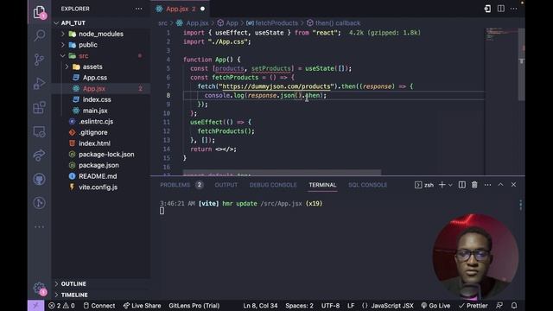
Task: Maximize the panel size chevron
Action: click(x=500, y=185)
